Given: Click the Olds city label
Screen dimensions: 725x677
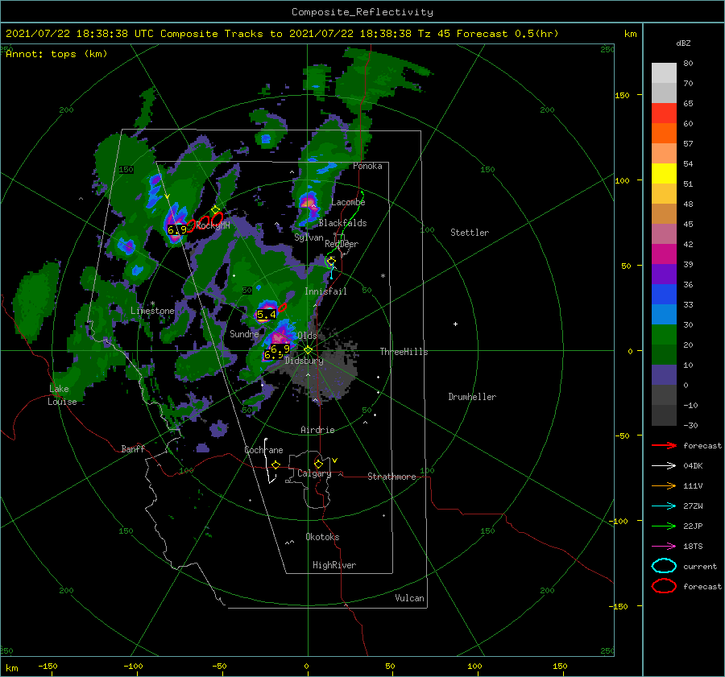Looking at the screenshot, I should [307, 336].
